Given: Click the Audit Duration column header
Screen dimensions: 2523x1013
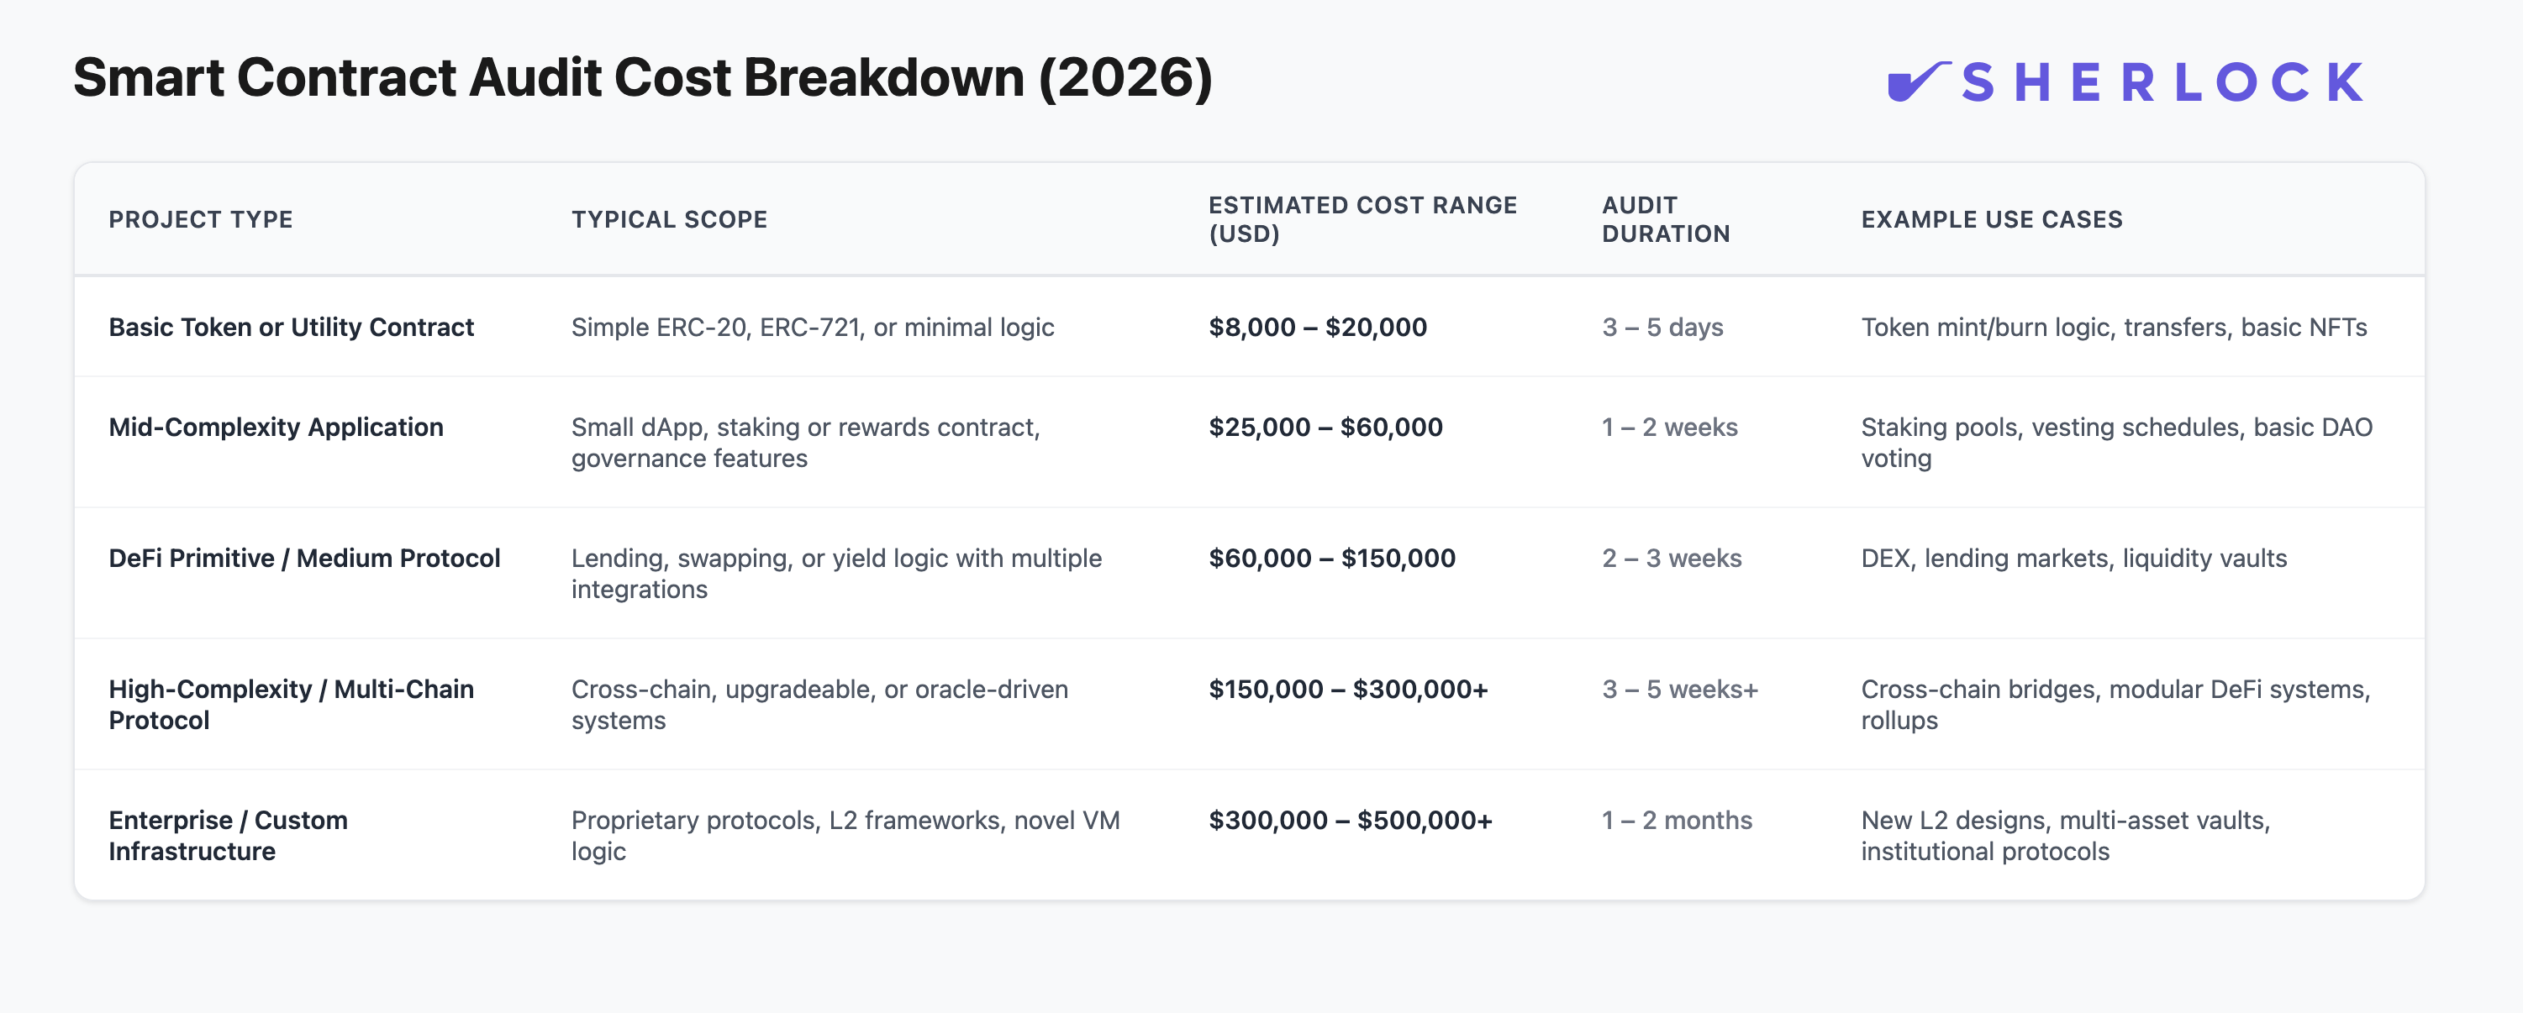Looking at the screenshot, I should (x=1665, y=219).
